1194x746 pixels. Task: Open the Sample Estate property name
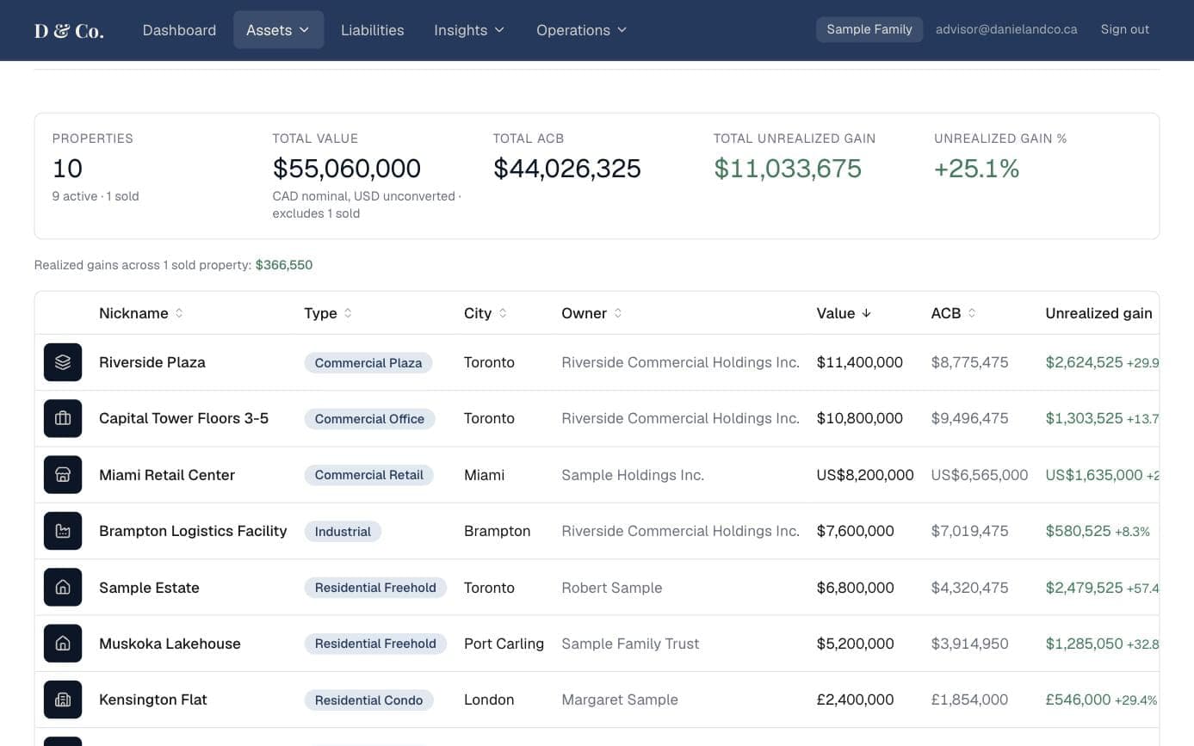pyautogui.click(x=149, y=588)
